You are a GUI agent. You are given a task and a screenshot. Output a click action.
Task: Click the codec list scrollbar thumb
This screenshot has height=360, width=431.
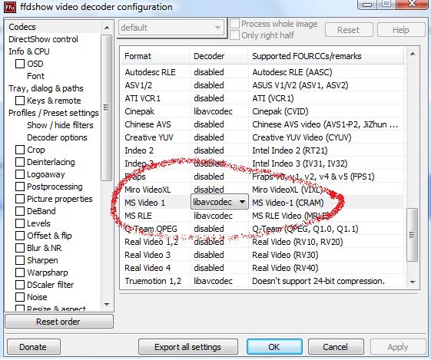coord(412,235)
